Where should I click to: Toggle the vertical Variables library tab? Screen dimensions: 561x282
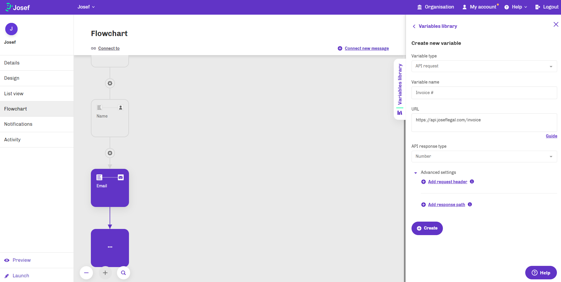point(400,89)
